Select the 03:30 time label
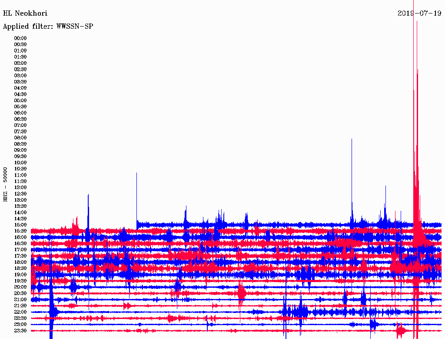 coord(20,82)
